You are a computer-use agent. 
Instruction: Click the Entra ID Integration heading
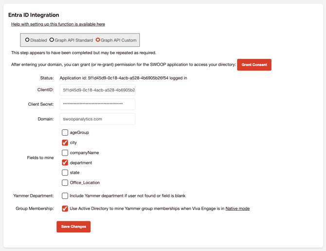pyautogui.click(x=34, y=15)
